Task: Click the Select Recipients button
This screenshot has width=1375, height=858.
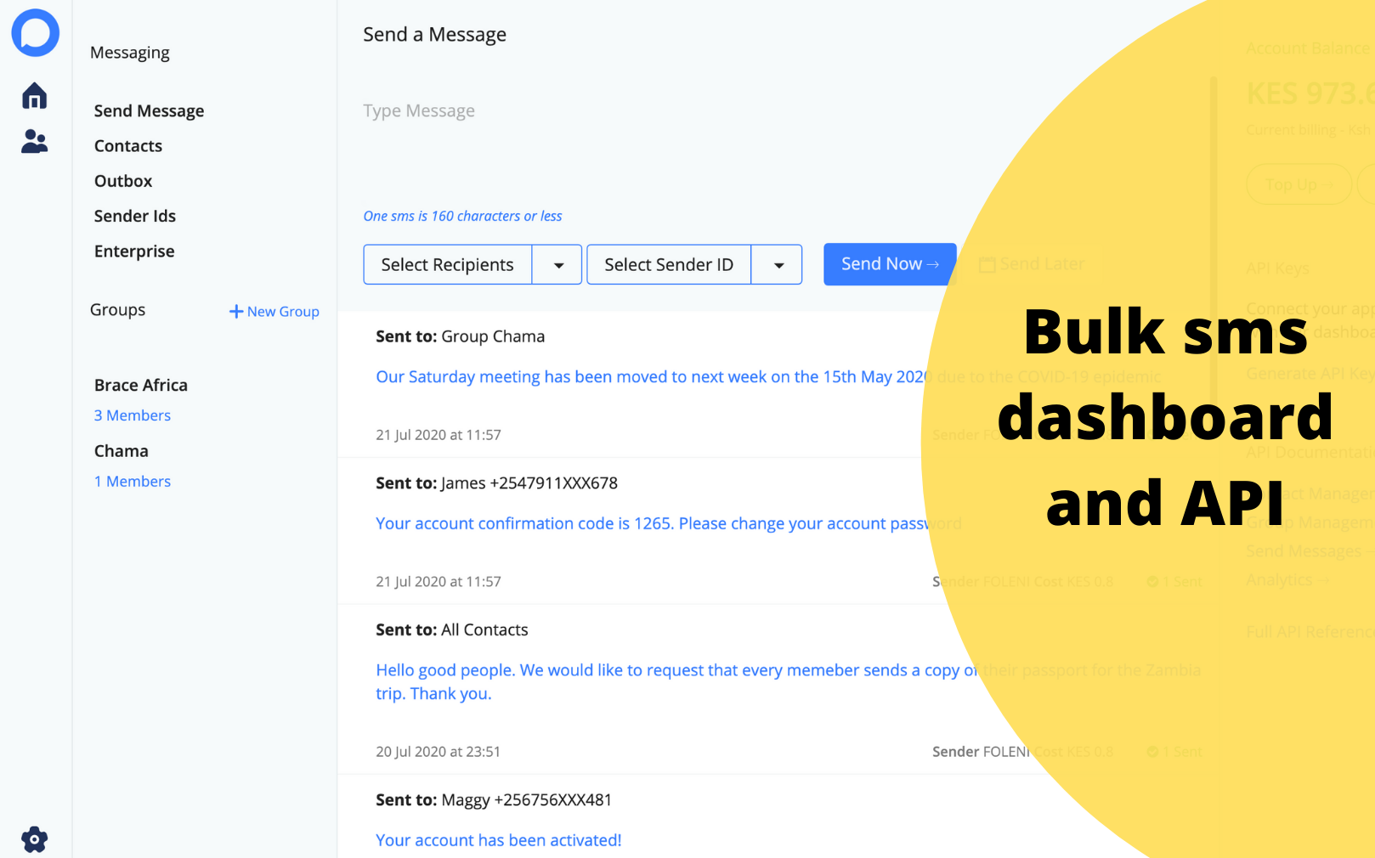Action: click(448, 265)
